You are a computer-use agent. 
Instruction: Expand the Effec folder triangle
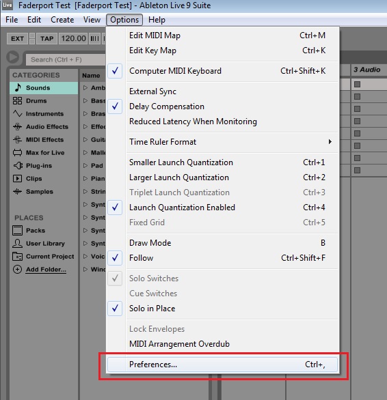[85, 127]
